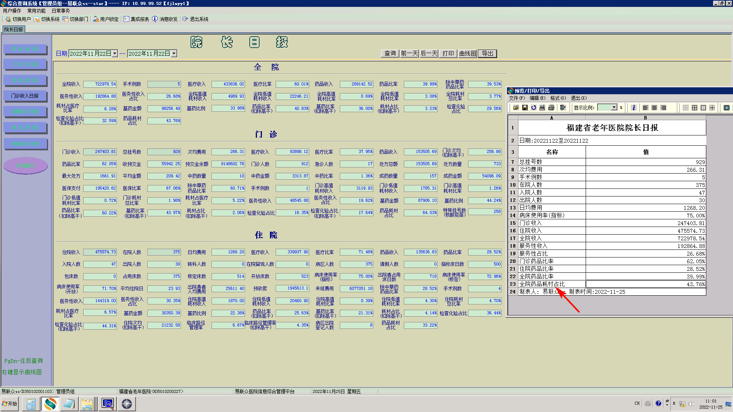Expand the end date dropdown
This screenshot has height=412, width=733.
tap(174, 54)
